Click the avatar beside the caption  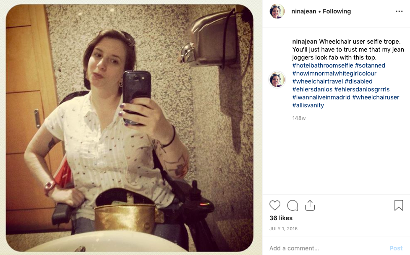click(x=277, y=79)
